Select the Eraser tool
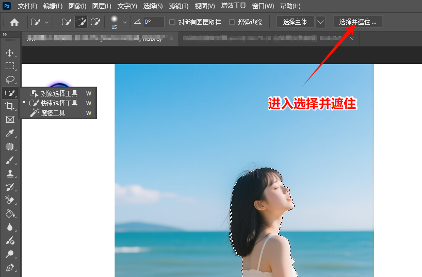The image size is (422, 277). point(10,200)
